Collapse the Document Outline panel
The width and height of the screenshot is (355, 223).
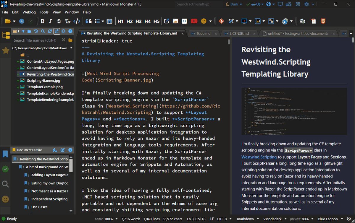point(70,150)
